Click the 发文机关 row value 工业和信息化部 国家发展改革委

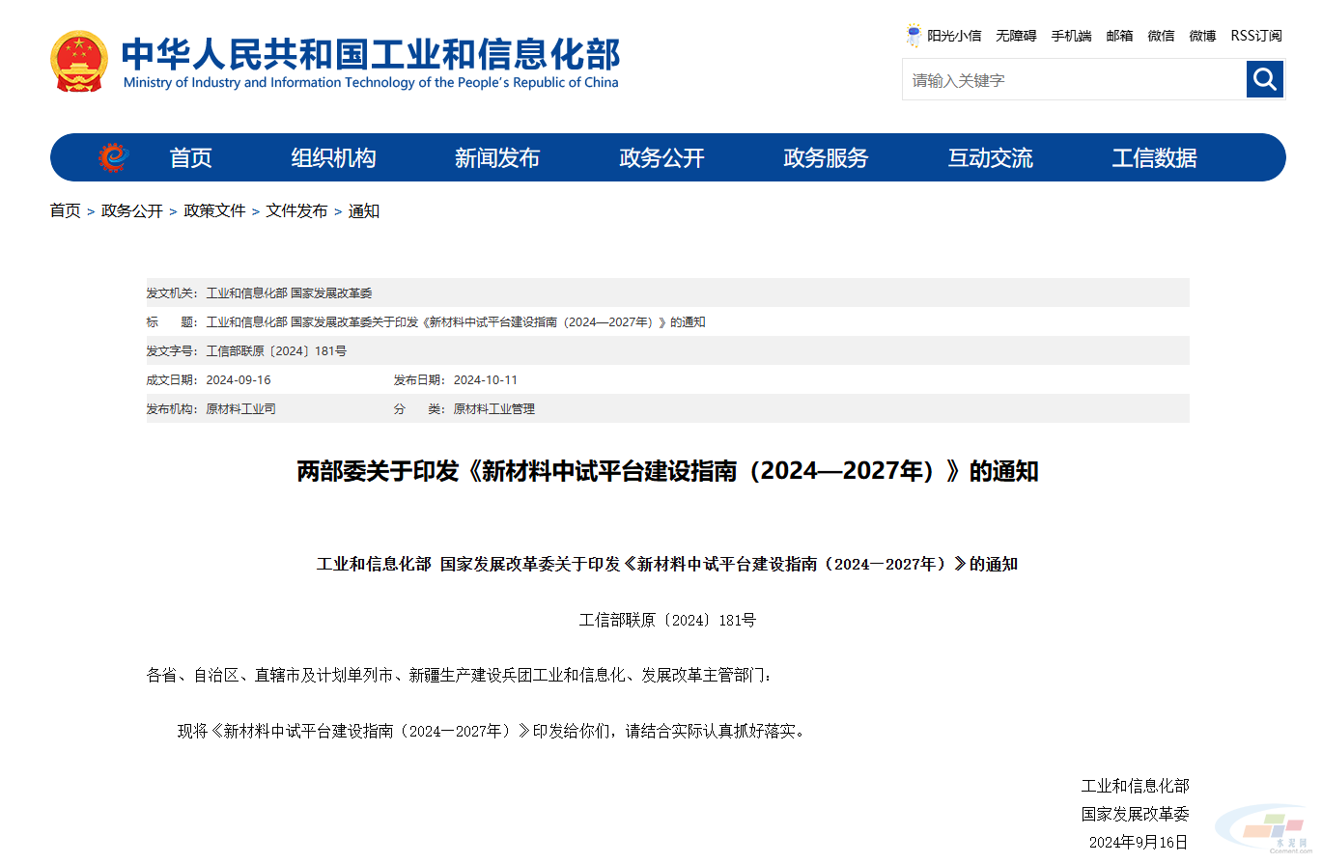[x=289, y=292]
